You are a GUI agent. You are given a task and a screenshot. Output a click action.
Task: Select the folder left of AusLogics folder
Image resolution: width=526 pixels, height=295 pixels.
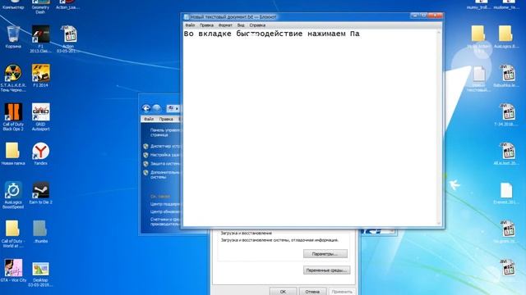point(478,39)
